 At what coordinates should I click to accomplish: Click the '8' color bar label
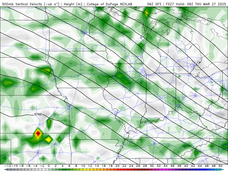click(76, 166)
